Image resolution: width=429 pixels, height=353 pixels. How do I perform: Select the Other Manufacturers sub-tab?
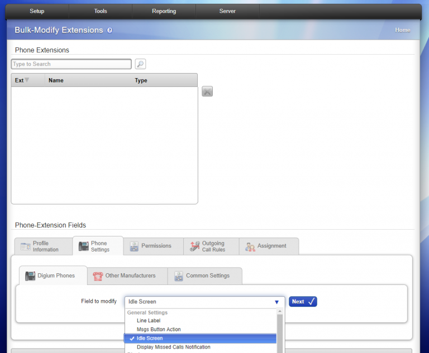click(127, 276)
